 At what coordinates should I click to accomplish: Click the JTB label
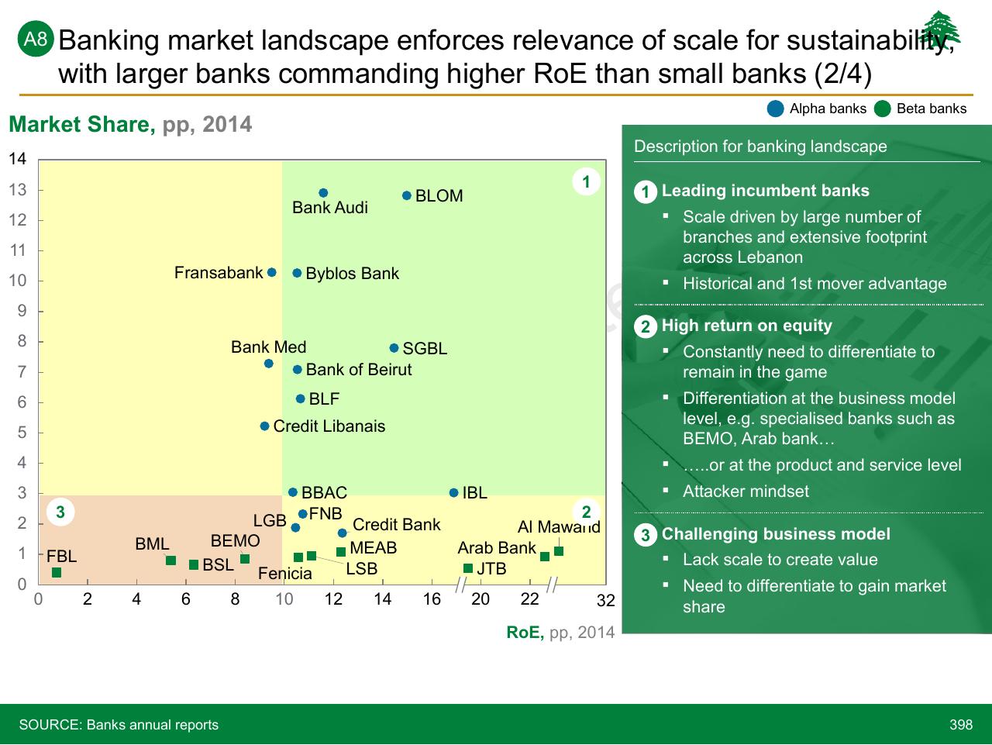[x=491, y=569]
